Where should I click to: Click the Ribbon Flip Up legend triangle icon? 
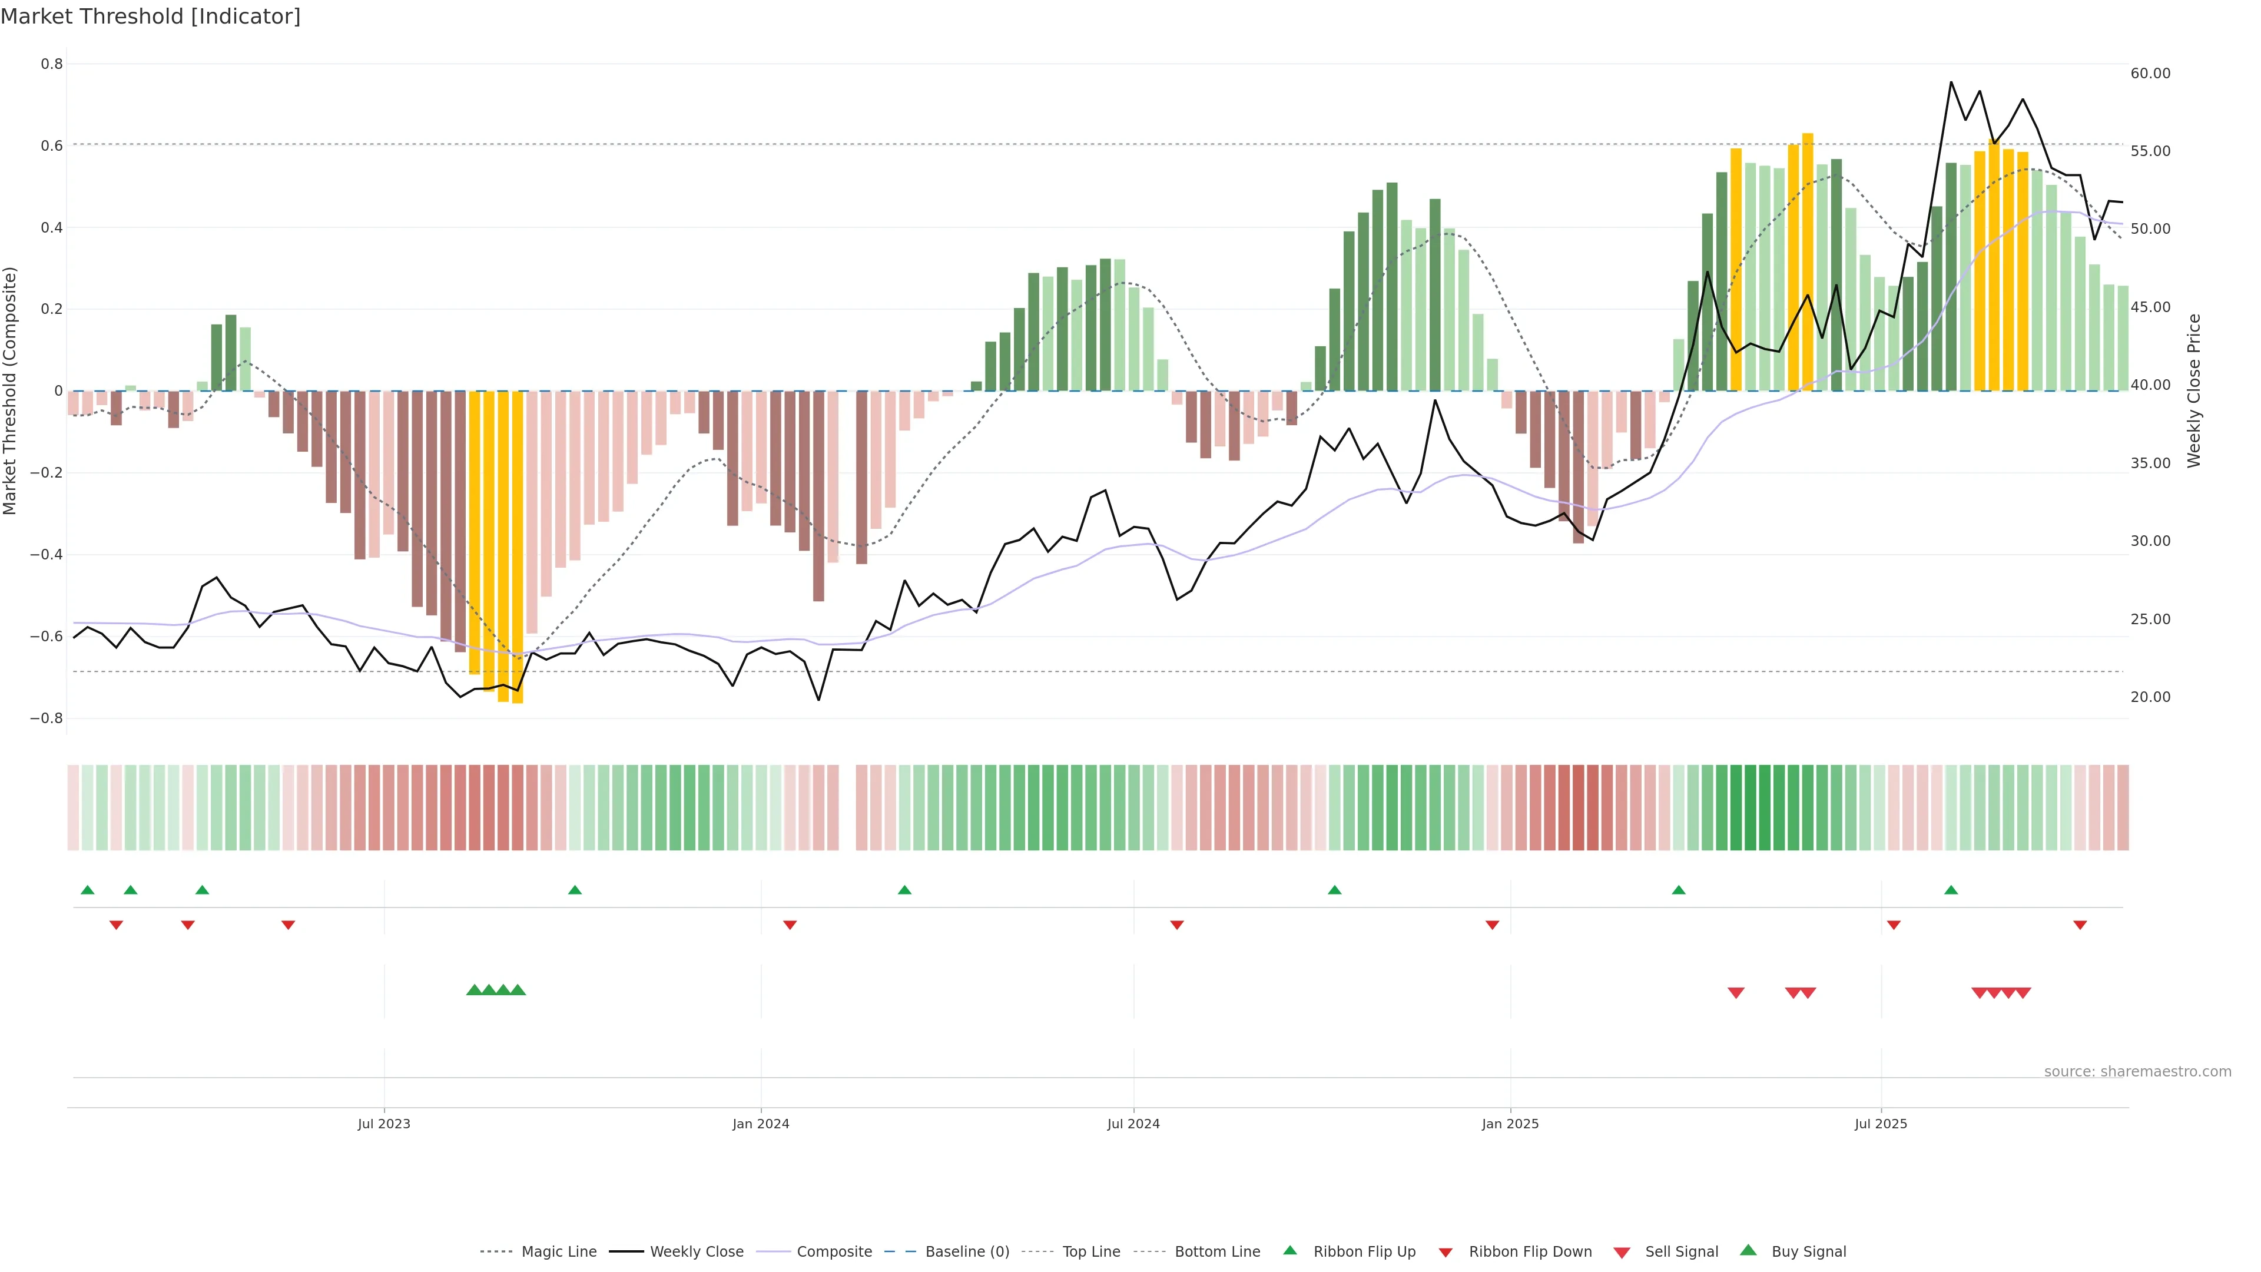(1289, 1250)
